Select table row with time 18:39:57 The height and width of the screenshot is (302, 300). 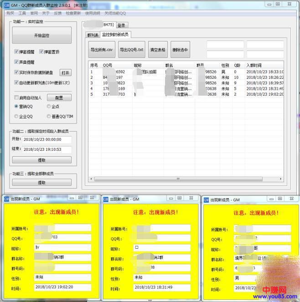[x=186, y=83]
